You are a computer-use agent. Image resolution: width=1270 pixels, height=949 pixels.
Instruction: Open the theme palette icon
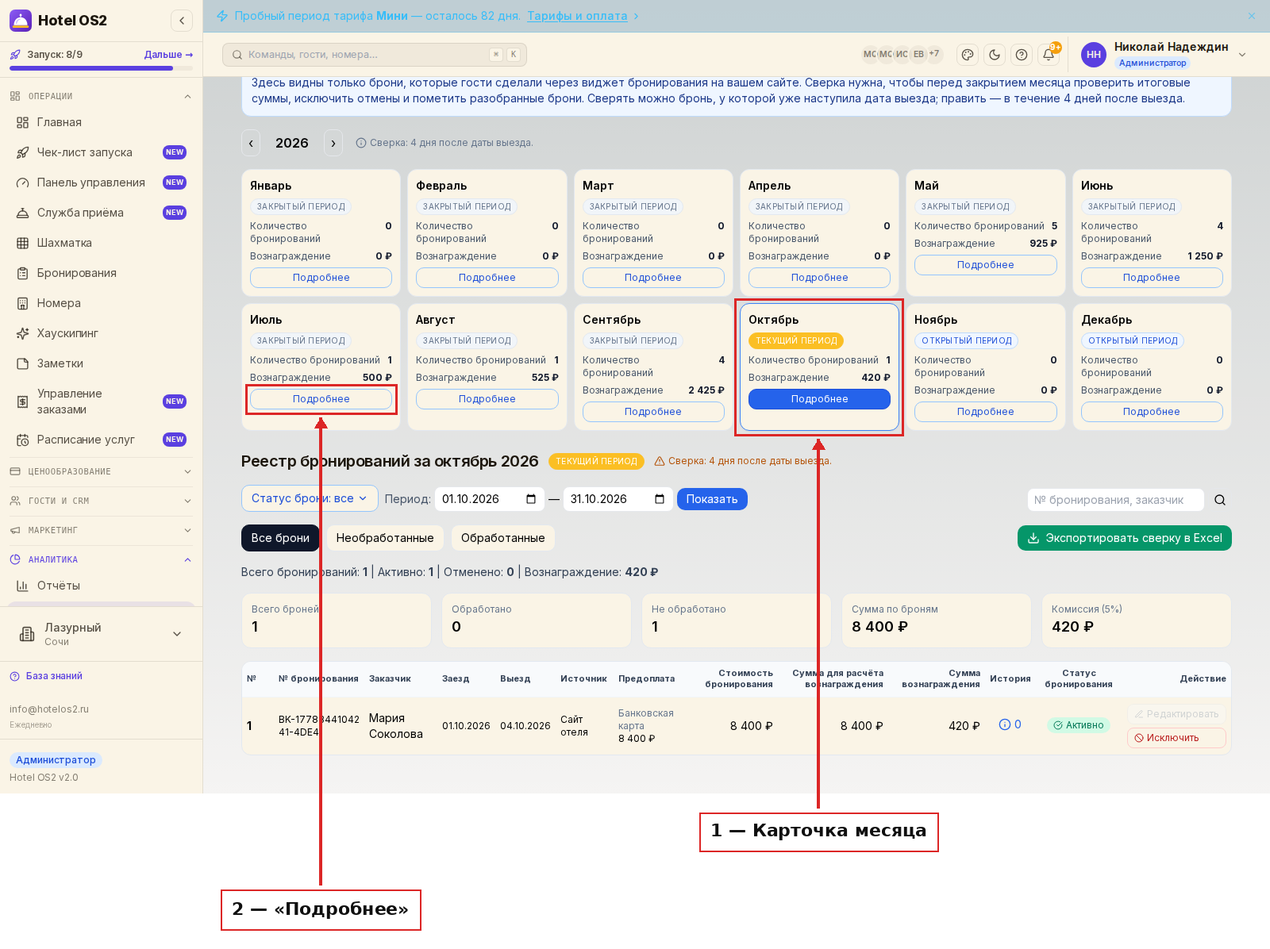pos(967,55)
